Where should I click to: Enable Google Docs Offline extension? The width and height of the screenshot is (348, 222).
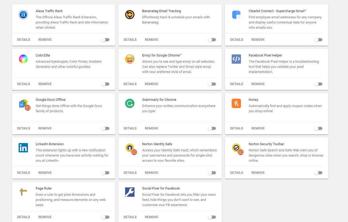tap(105, 128)
